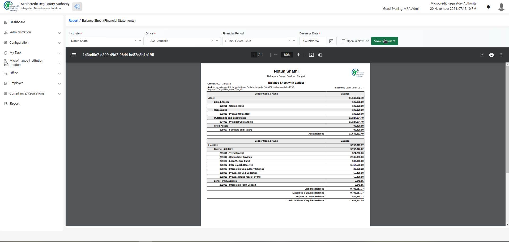Fit PDF page to window icon
The height and width of the screenshot is (242, 509).
(311, 55)
